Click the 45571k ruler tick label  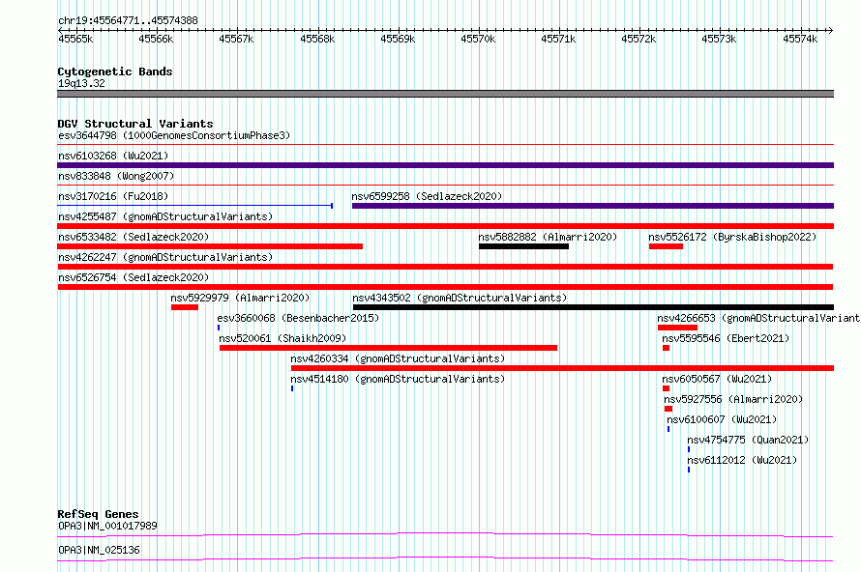(558, 39)
